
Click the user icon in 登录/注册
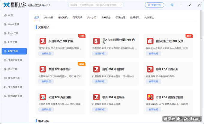coord(149,5)
